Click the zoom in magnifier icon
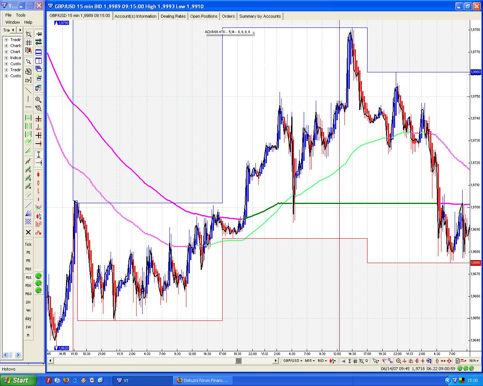The height and width of the screenshot is (386, 483). pyautogui.click(x=38, y=100)
